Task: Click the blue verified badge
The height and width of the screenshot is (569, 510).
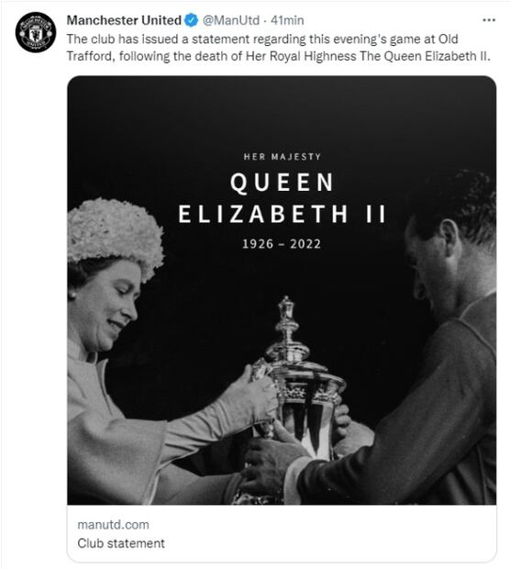Action: [x=191, y=20]
